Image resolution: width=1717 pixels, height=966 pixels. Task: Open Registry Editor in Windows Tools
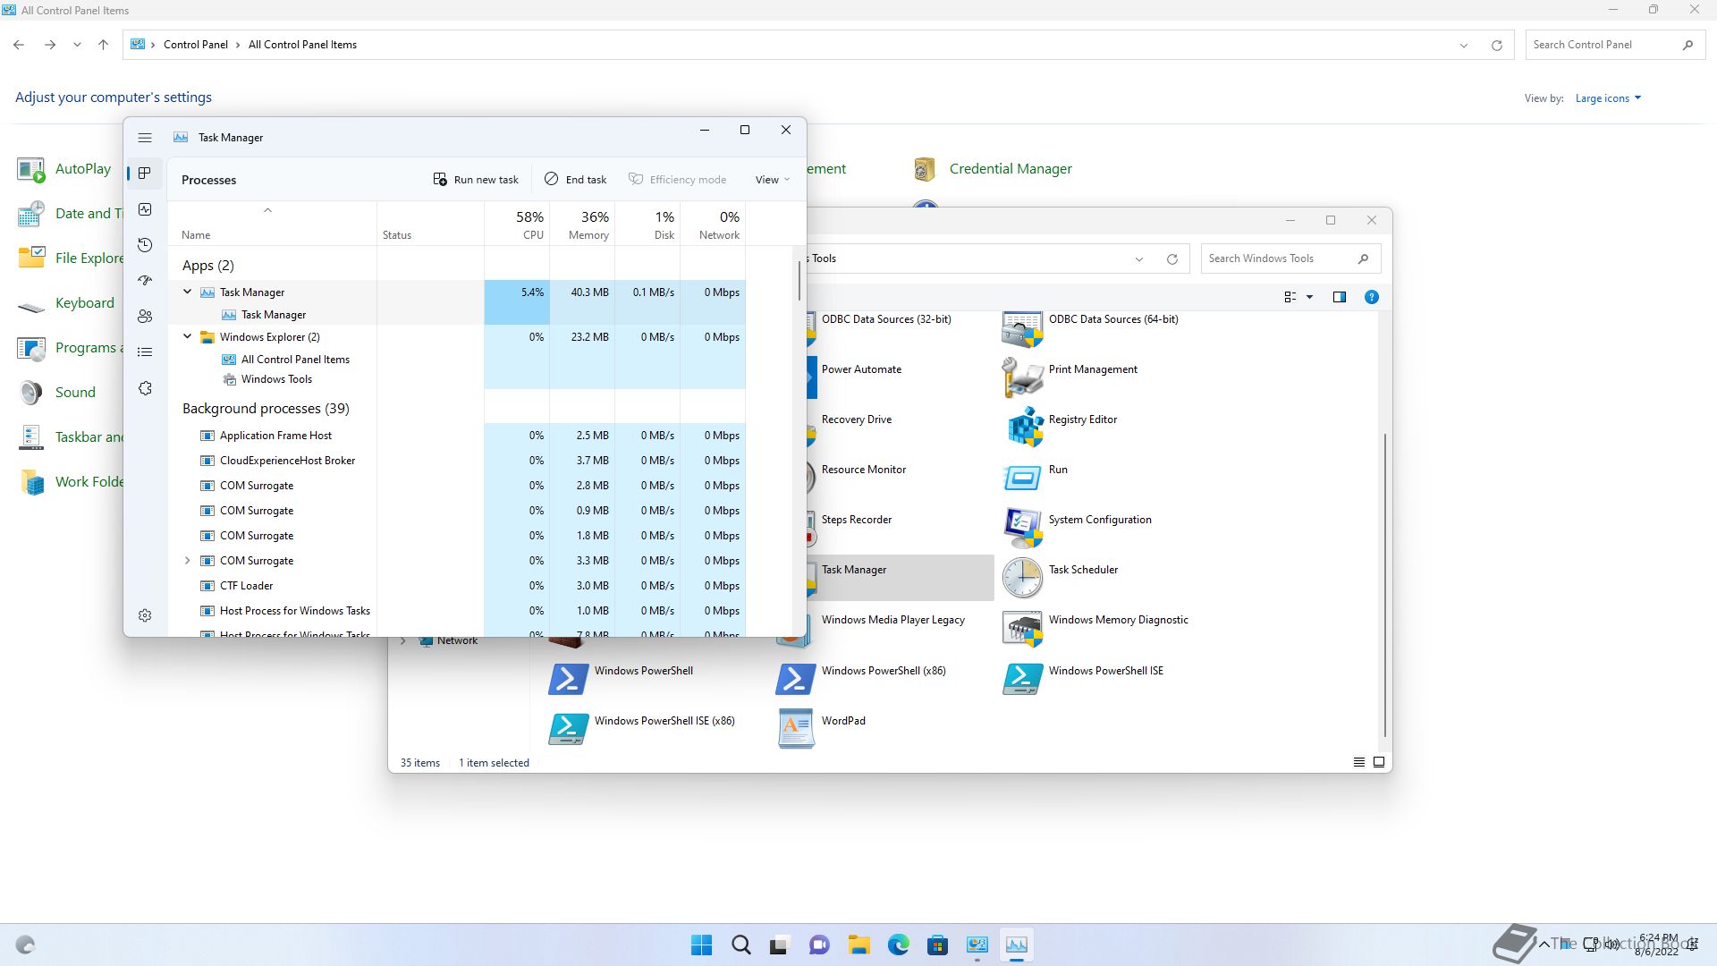[x=1025, y=427]
